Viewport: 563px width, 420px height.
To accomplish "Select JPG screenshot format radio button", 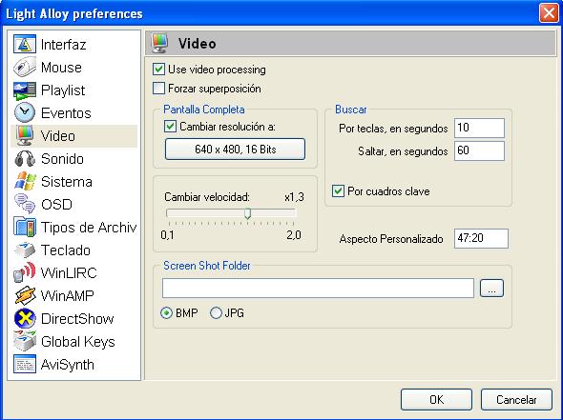I will click(x=216, y=313).
